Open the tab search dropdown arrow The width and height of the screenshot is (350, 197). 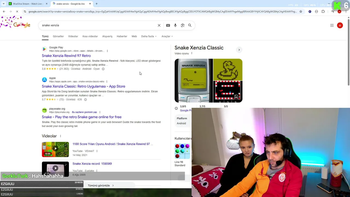tap(3, 4)
